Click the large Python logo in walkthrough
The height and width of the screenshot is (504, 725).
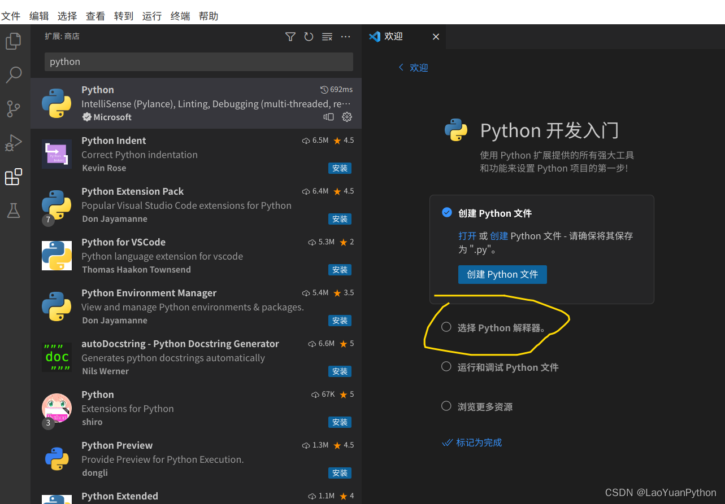[456, 130]
